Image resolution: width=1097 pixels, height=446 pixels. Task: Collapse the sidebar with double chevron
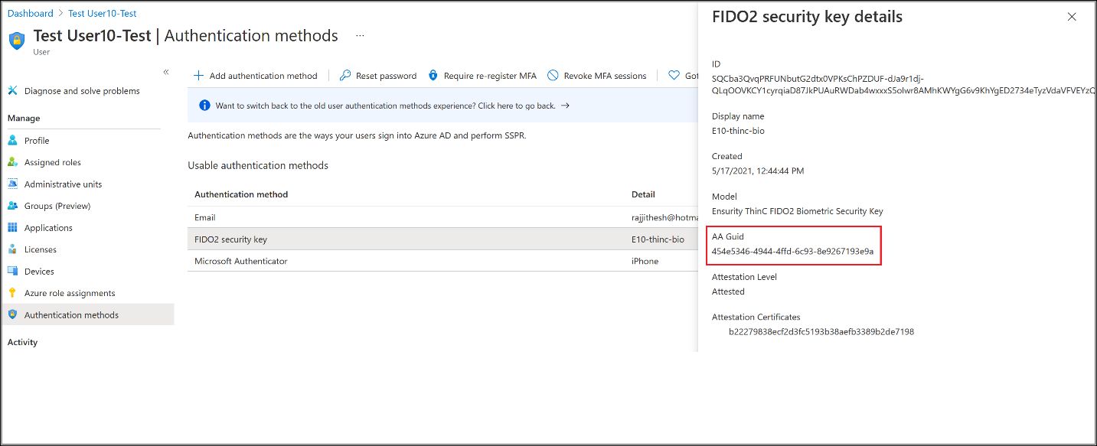pyautogui.click(x=166, y=72)
